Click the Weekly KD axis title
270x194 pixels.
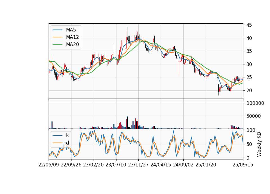tap(259, 144)
